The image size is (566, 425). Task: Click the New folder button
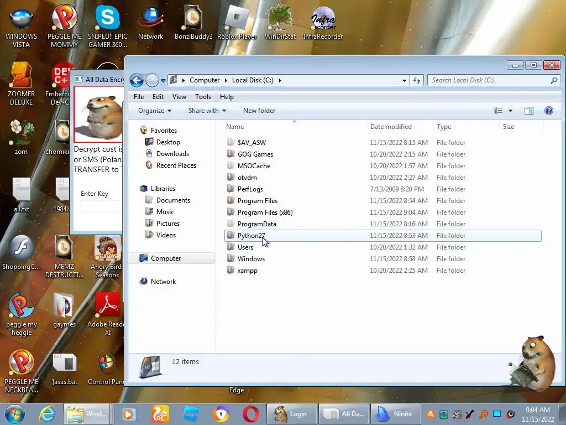(259, 111)
